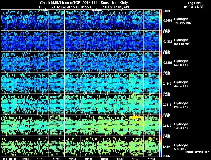The height and width of the screenshot is (160, 211).
Task: Click the color scale value 0.1202
Action: 168,63
